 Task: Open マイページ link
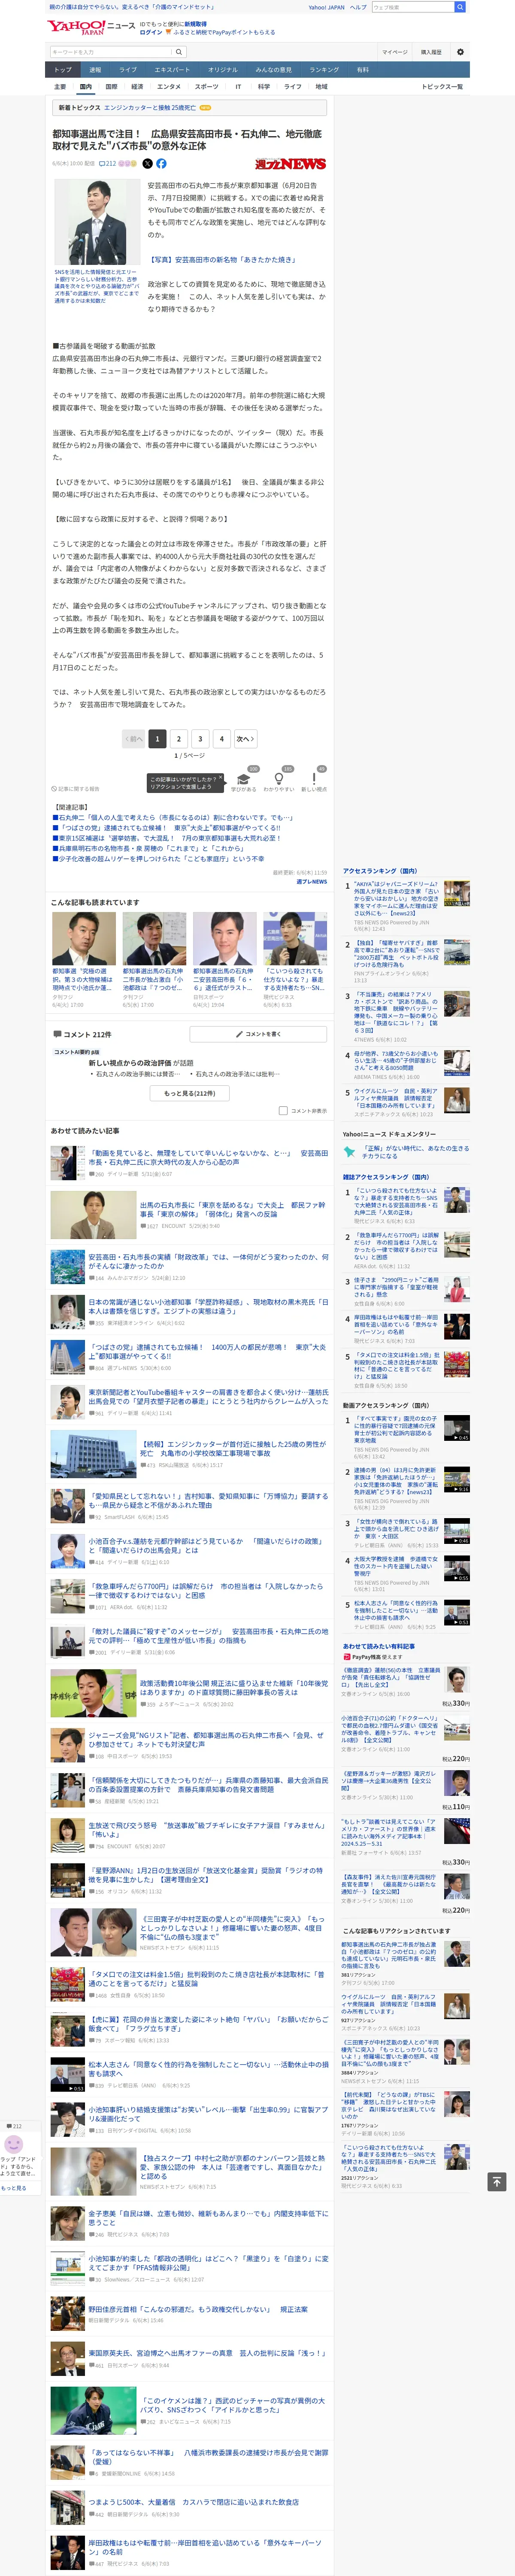click(394, 52)
